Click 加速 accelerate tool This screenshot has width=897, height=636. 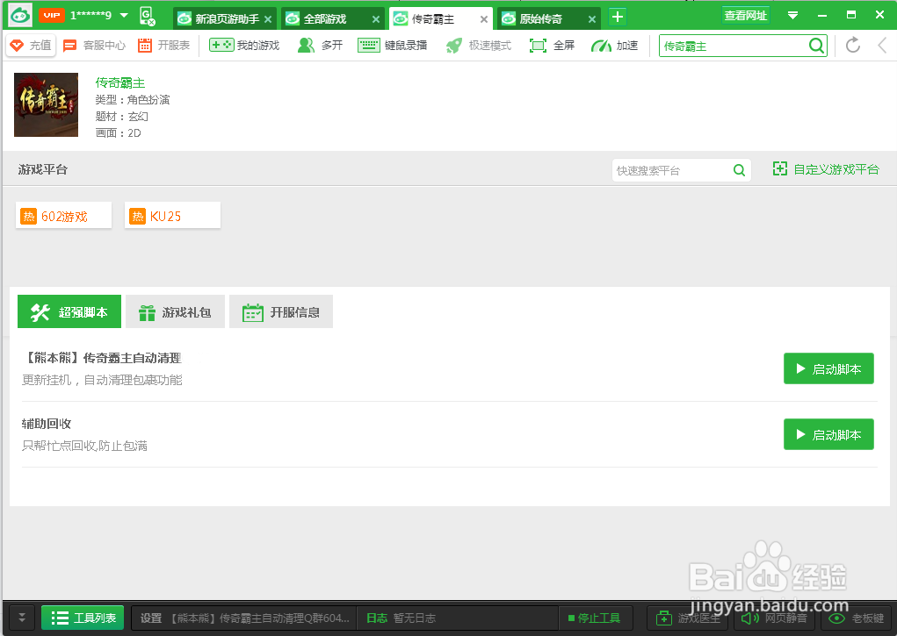click(x=614, y=45)
